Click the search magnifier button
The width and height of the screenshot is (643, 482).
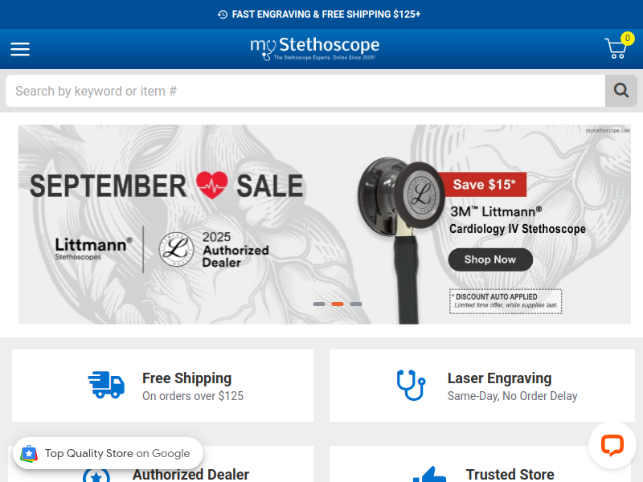[620, 91]
